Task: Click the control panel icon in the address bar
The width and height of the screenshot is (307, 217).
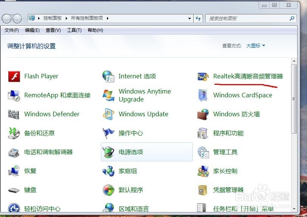Action: pyautogui.click(x=31, y=18)
